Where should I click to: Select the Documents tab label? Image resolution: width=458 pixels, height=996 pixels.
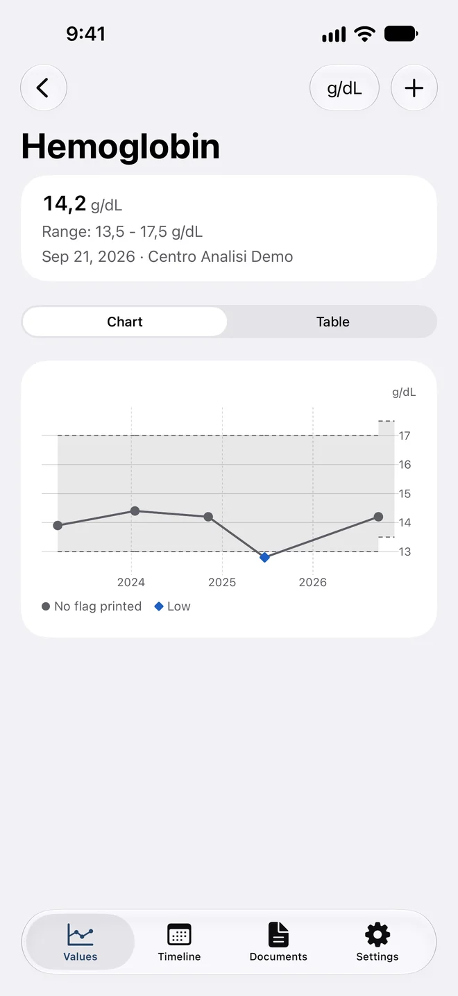278,956
